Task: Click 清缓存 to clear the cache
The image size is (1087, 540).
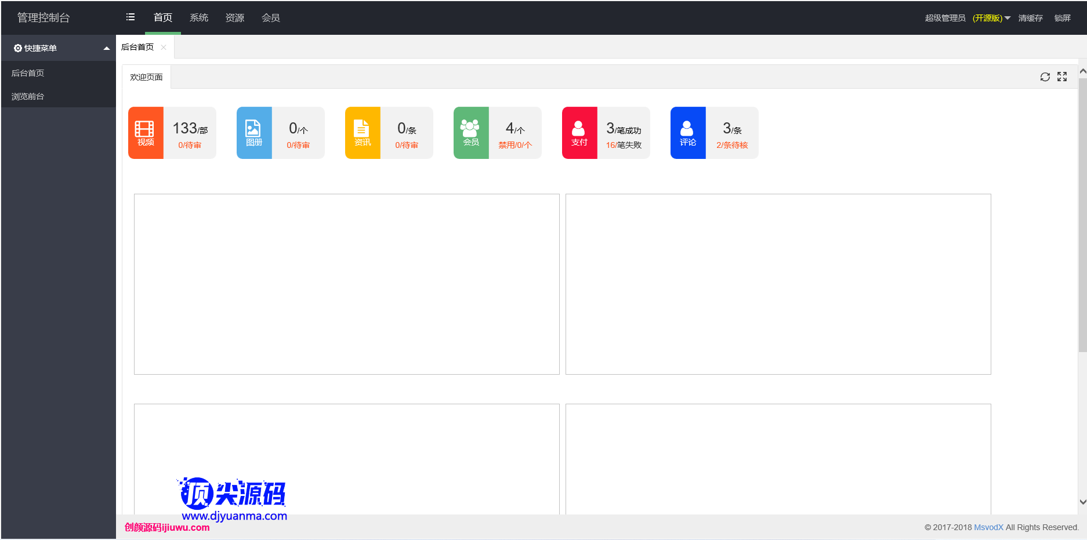Action: coord(1030,18)
